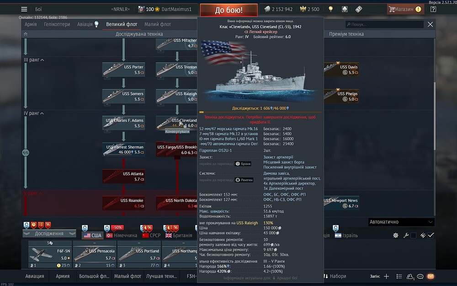Open the chat speech bubble icon

[x=420, y=276]
